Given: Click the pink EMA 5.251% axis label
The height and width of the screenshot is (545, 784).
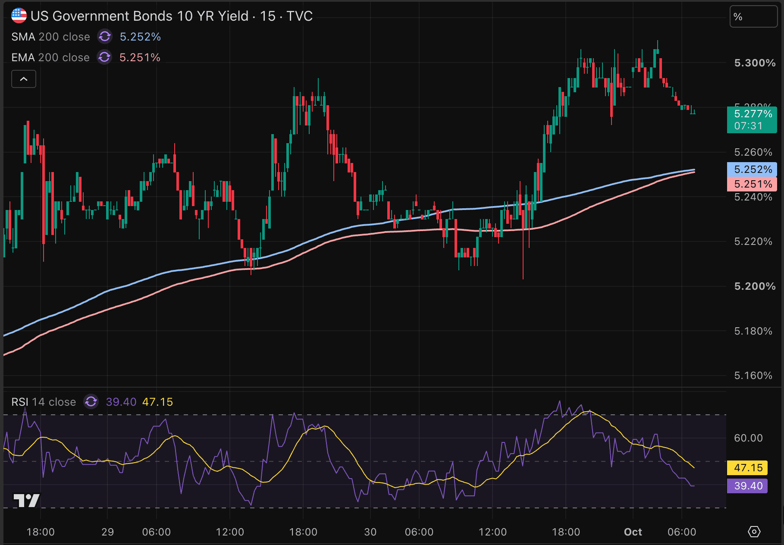Looking at the screenshot, I should pos(752,184).
